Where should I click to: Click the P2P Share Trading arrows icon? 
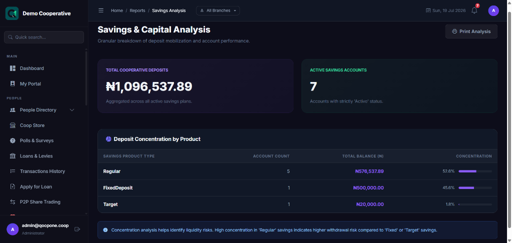coord(12,202)
